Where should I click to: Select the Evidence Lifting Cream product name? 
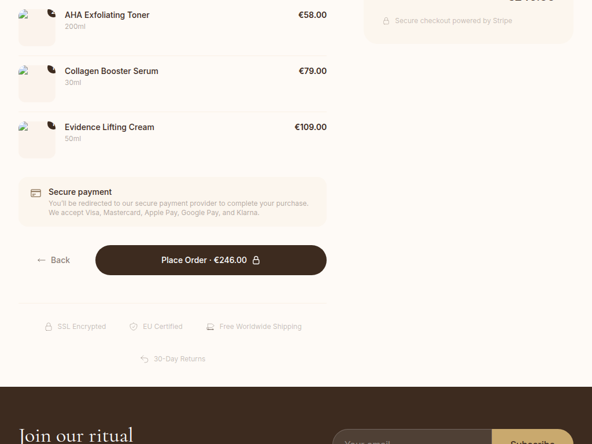point(109,127)
